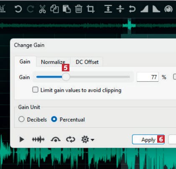Open the gear settings dropdown arrow
Viewport: 176px width, 169px height.
coord(92,139)
